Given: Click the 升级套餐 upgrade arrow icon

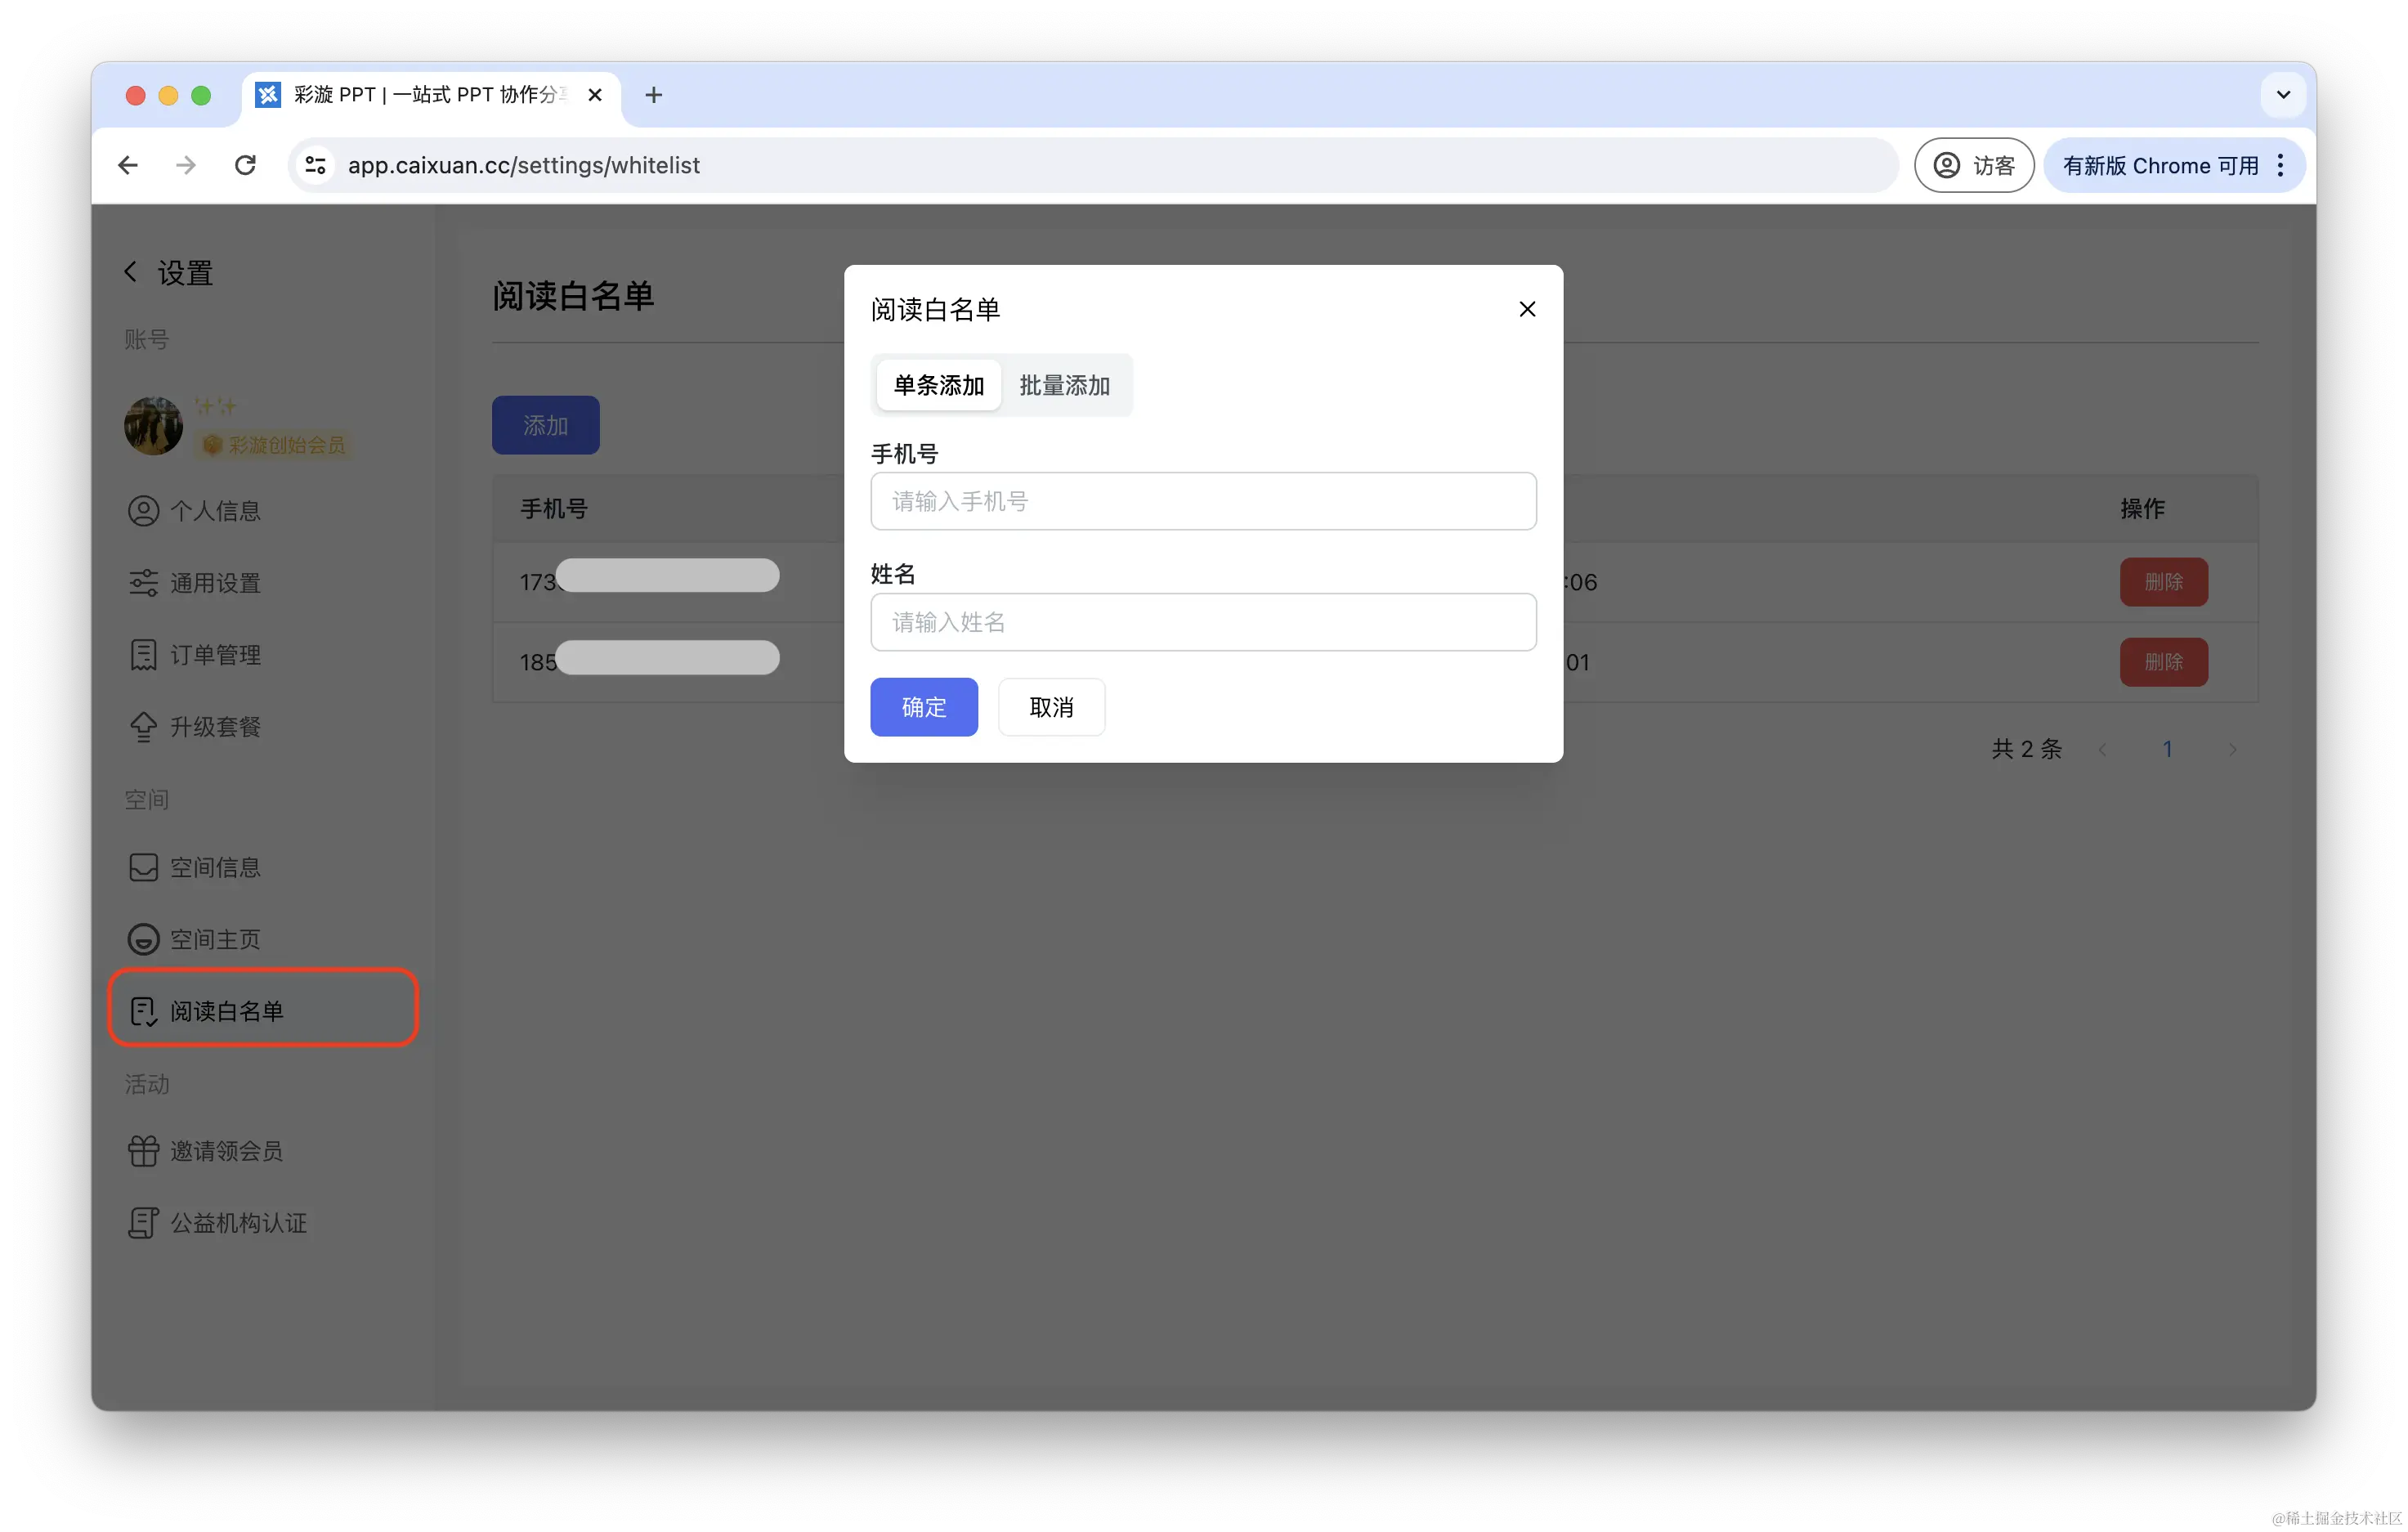Looking at the screenshot, I should (143, 727).
